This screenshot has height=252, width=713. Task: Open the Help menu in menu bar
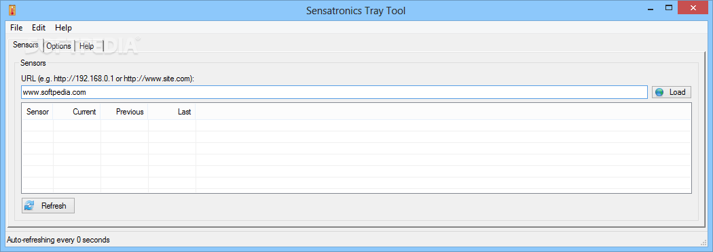[x=64, y=28]
